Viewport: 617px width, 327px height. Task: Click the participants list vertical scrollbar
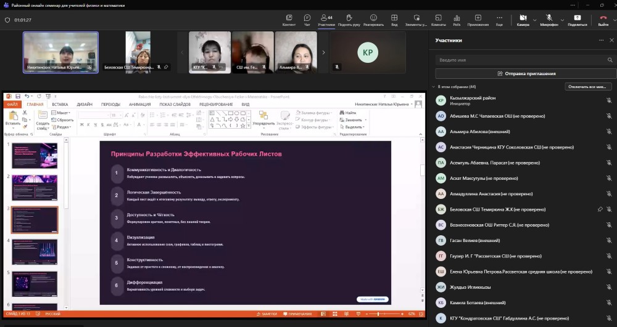coord(615,185)
